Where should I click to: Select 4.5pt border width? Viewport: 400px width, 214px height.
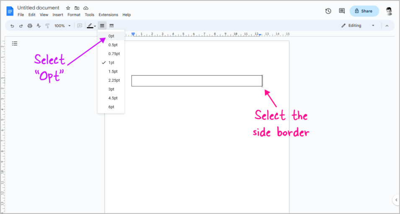pyautogui.click(x=111, y=98)
